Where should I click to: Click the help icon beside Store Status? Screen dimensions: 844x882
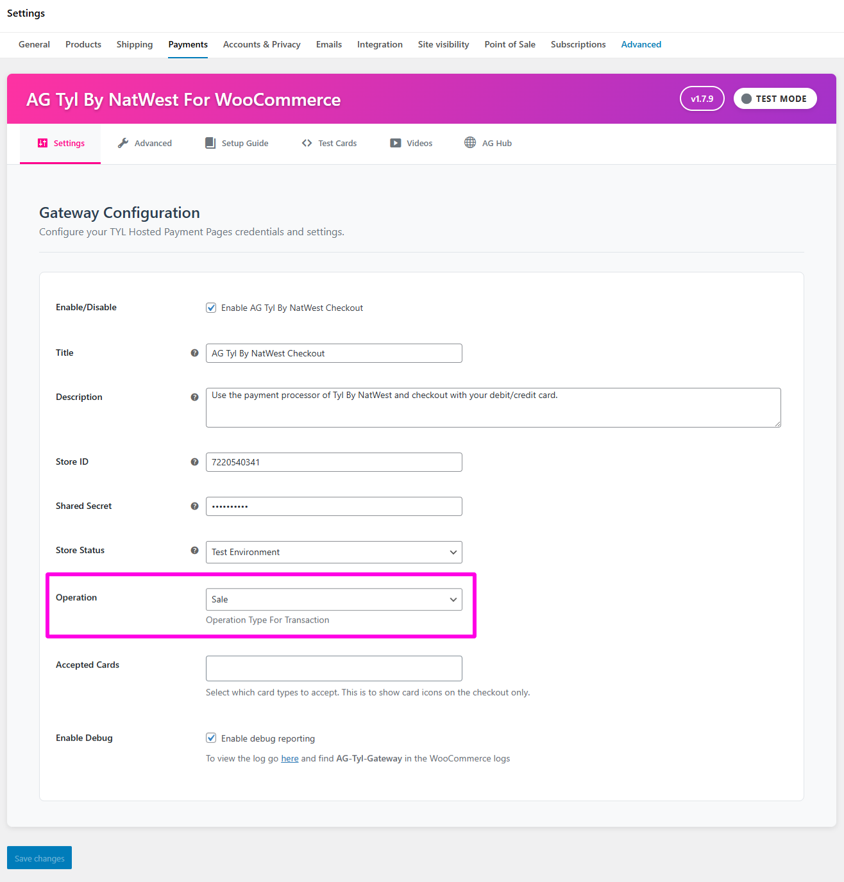pyautogui.click(x=194, y=551)
